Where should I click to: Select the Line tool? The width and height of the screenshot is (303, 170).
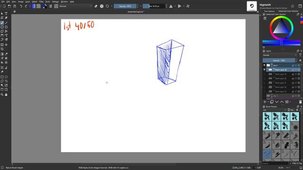tap(6, 23)
